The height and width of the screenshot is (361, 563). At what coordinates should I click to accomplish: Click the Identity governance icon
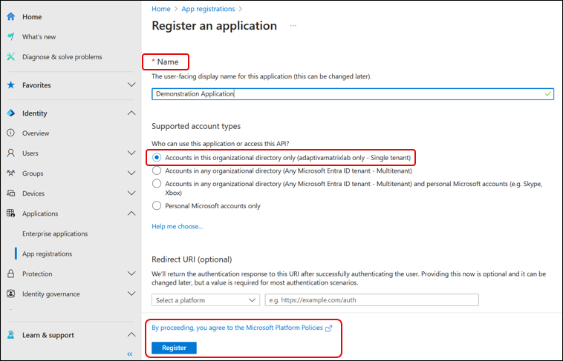click(11, 294)
